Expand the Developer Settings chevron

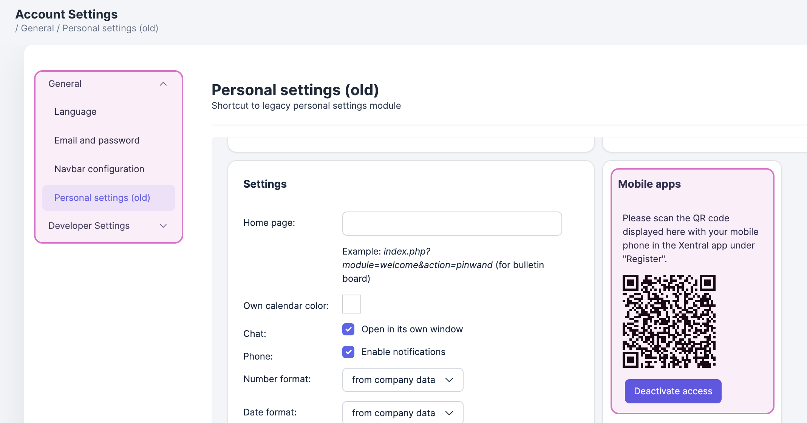click(x=163, y=226)
